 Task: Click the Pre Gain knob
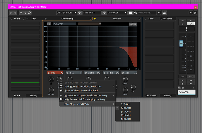point(51,90)
